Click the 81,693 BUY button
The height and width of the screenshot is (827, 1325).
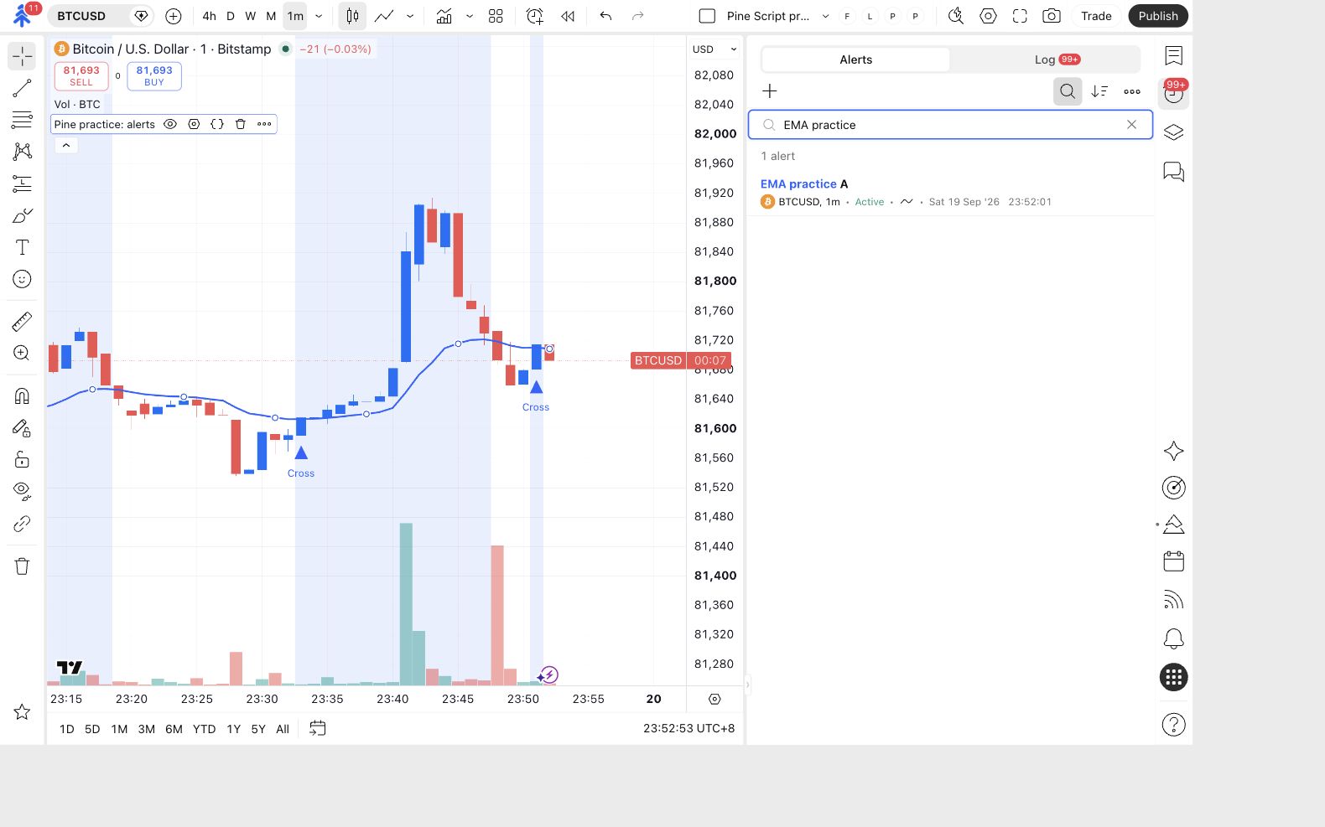154,76
